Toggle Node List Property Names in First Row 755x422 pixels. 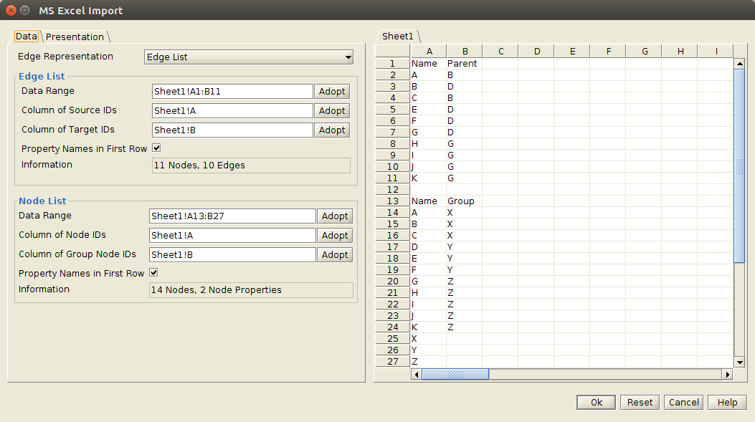tap(153, 273)
